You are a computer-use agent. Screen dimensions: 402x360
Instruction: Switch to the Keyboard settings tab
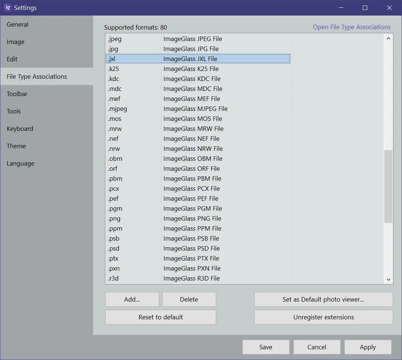pyautogui.click(x=47, y=129)
